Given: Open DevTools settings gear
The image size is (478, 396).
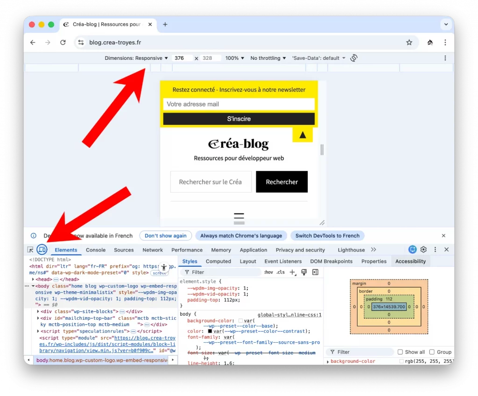Looking at the screenshot, I should coord(423,250).
